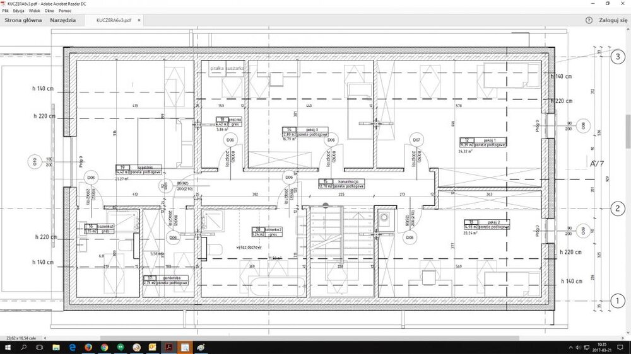631x354 pixels.
Task: Open the Okno menu
Action: pyautogui.click(x=49, y=11)
